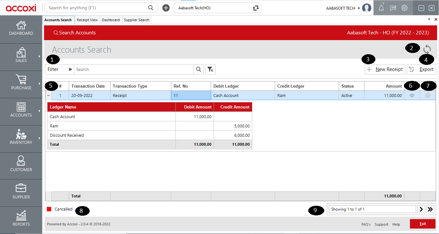The image size is (439, 234).
Task: Click the filter search magnifier button
Action: (x=199, y=69)
